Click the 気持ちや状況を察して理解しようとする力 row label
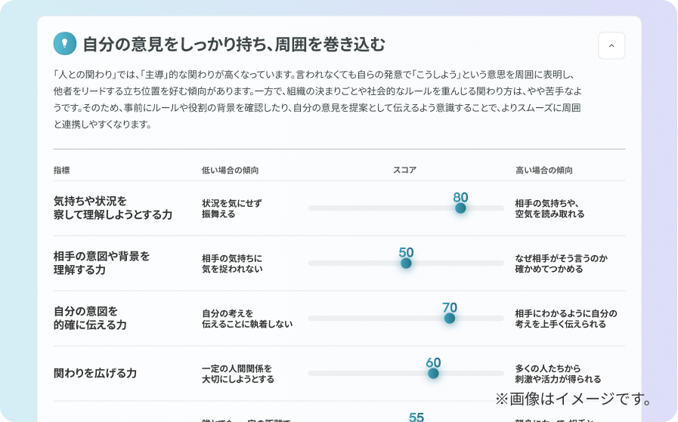 [113, 208]
